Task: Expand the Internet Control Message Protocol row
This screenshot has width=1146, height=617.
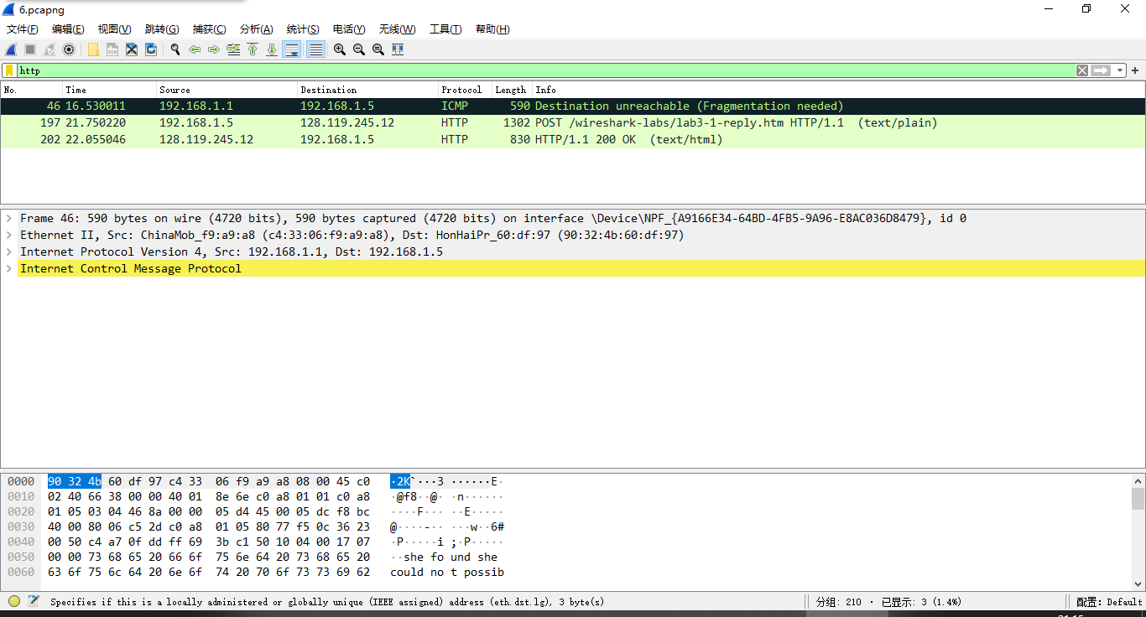Action: click(x=9, y=268)
